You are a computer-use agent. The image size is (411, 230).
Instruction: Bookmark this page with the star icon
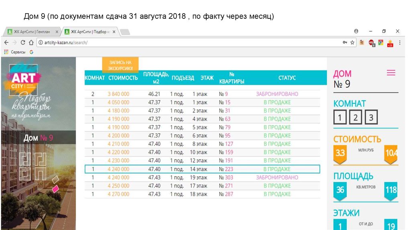point(352,42)
